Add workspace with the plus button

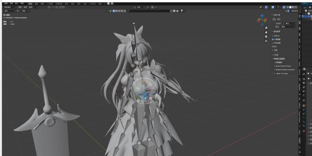(x=105, y=4)
